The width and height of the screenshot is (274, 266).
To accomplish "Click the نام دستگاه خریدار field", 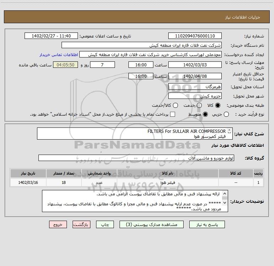I will (x=142, y=45).
